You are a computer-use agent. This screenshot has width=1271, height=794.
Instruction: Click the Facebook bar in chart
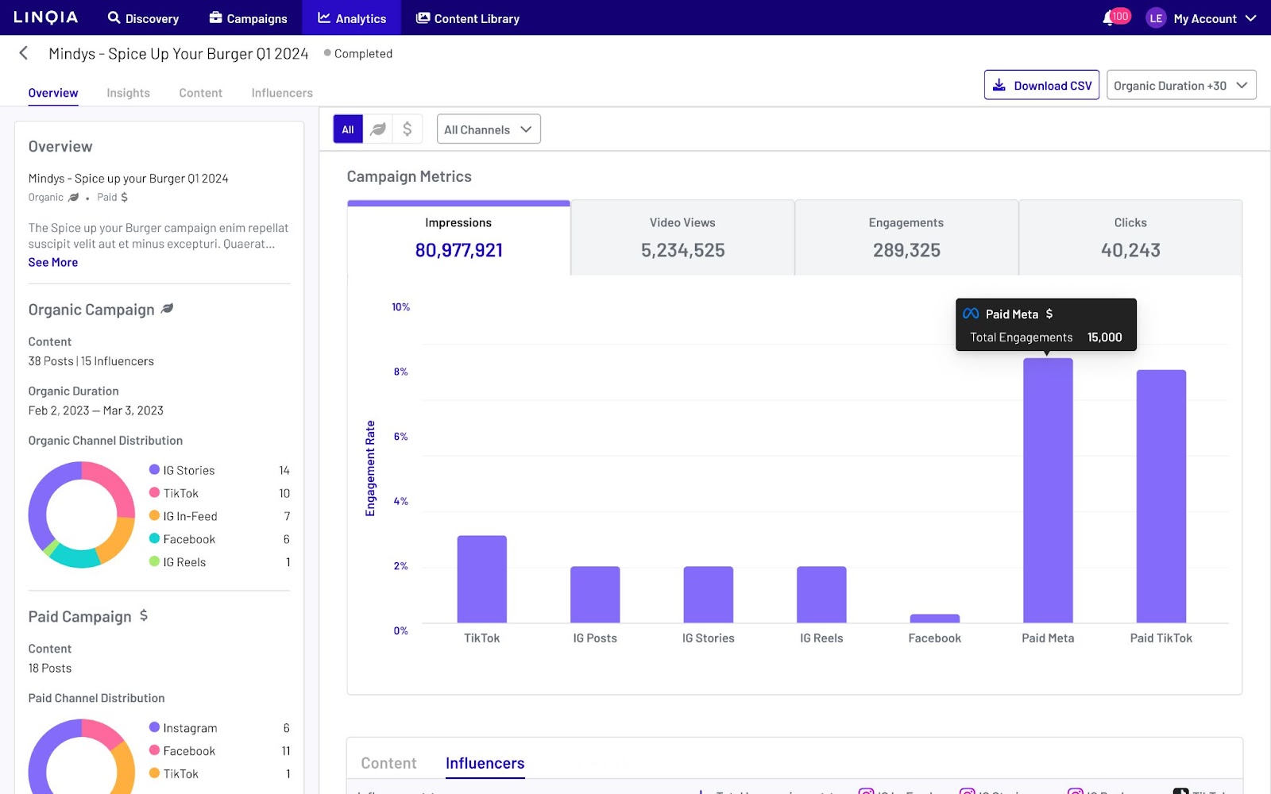coord(935,619)
